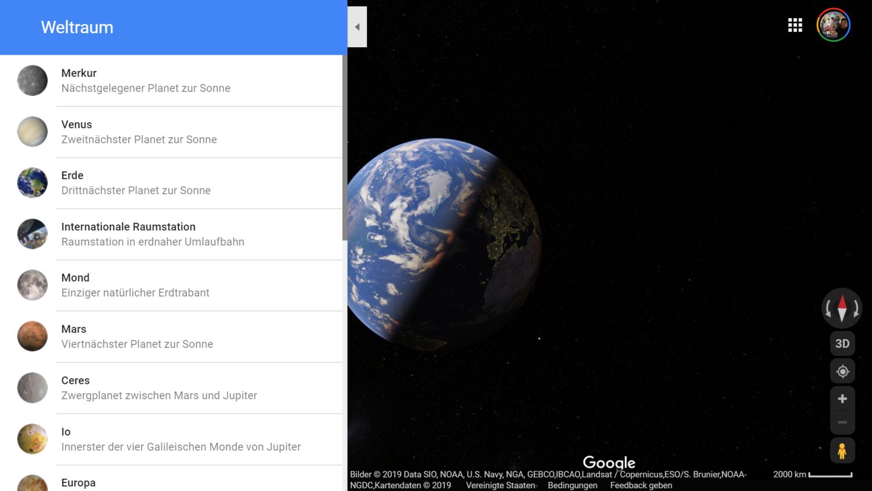Rotate view counterclockwise with left arrow
This screenshot has width=872, height=491.
click(x=828, y=308)
